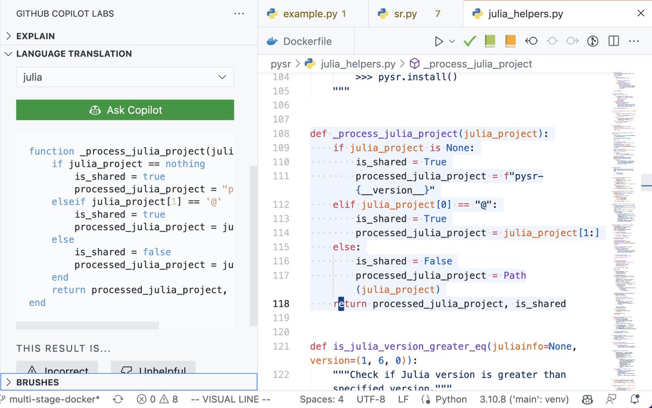The image size is (652, 408).
Task: Click line number 108 in gutter
Action: coord(280,134)
